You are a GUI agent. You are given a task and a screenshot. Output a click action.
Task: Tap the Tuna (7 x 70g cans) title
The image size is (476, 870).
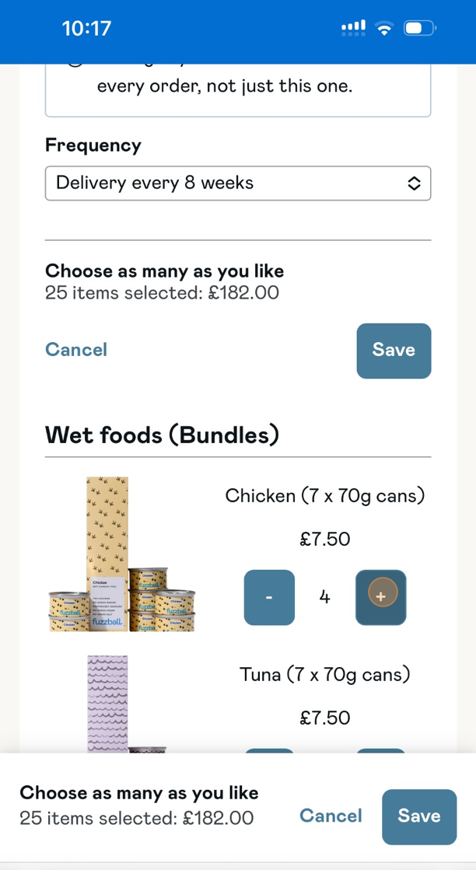coord(325,674)
